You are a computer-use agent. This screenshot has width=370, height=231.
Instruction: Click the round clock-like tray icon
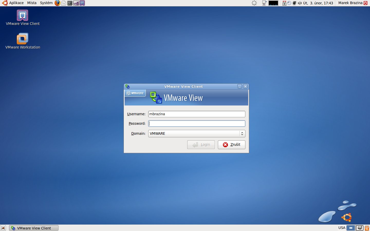(x=289, y=3)
